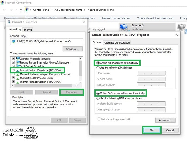Select Use the following IP address

coord(98,68)
